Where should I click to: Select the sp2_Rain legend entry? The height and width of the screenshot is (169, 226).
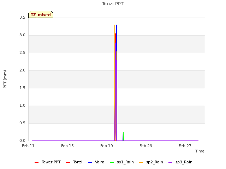tap(151, 162)
